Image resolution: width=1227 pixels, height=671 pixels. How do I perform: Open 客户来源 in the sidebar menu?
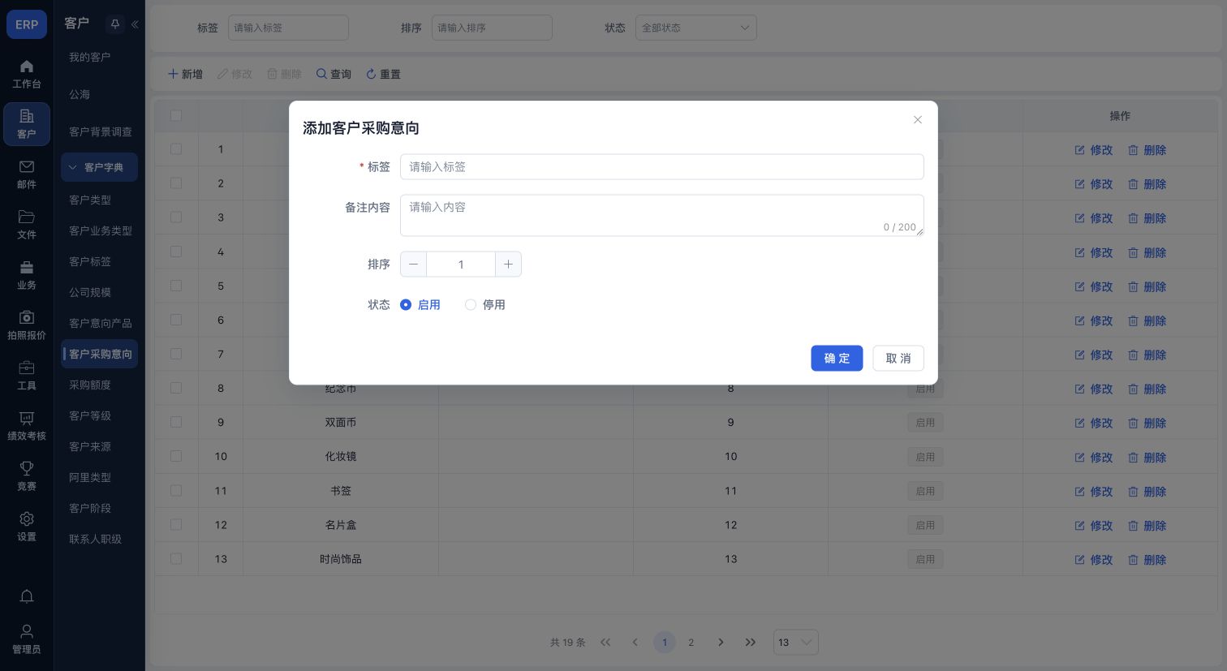90,446
